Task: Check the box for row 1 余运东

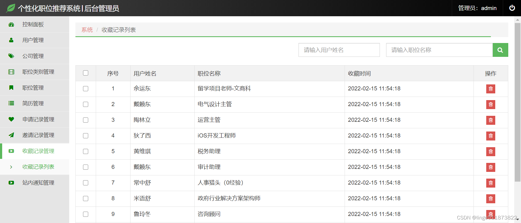Action: [x=86, y=89]
